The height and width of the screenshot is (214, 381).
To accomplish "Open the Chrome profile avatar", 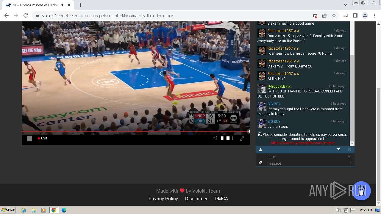I will tap(365, 15).
